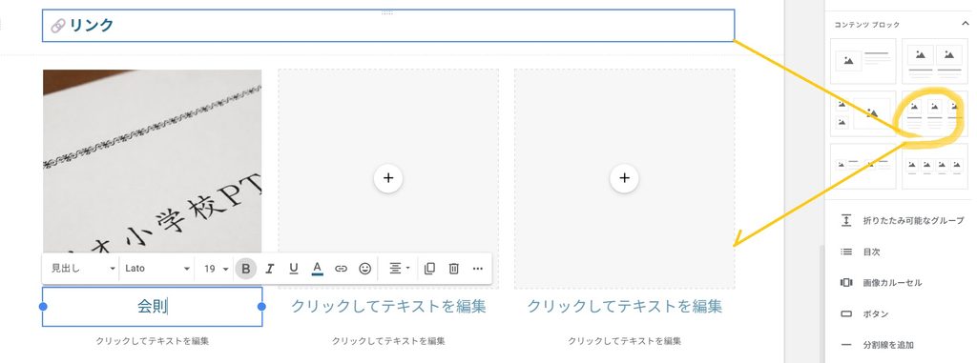The image size is (977, 363).
Task: Click link chain icon beside リンク heading
Action: pyautogui.click(x=58, y=26)
